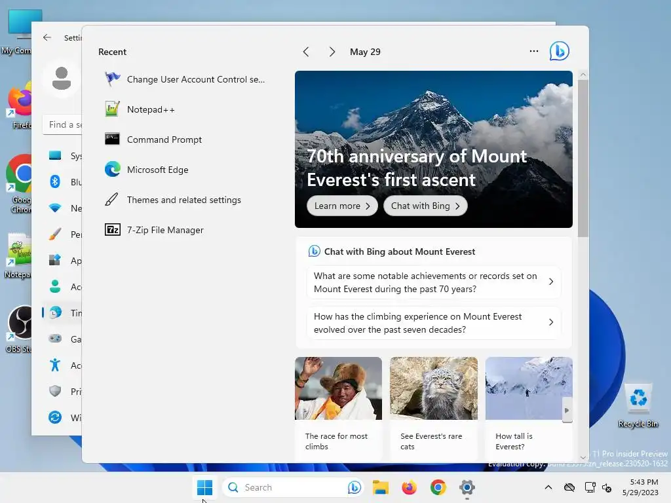Viewport: 671px width, 503px height.
Task: Open Google Chrome from taskbar
Action: click(x=438, y=487)
